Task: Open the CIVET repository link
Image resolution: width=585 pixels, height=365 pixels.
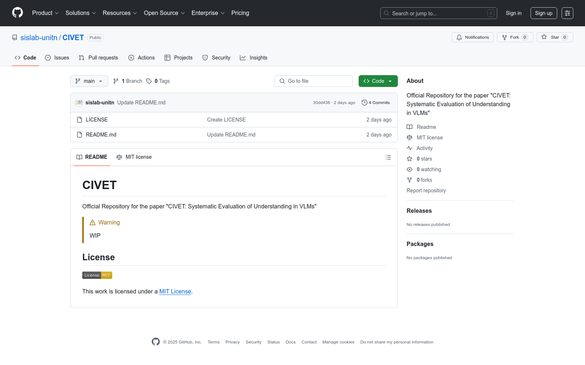Action: click(x=73, y=38)
